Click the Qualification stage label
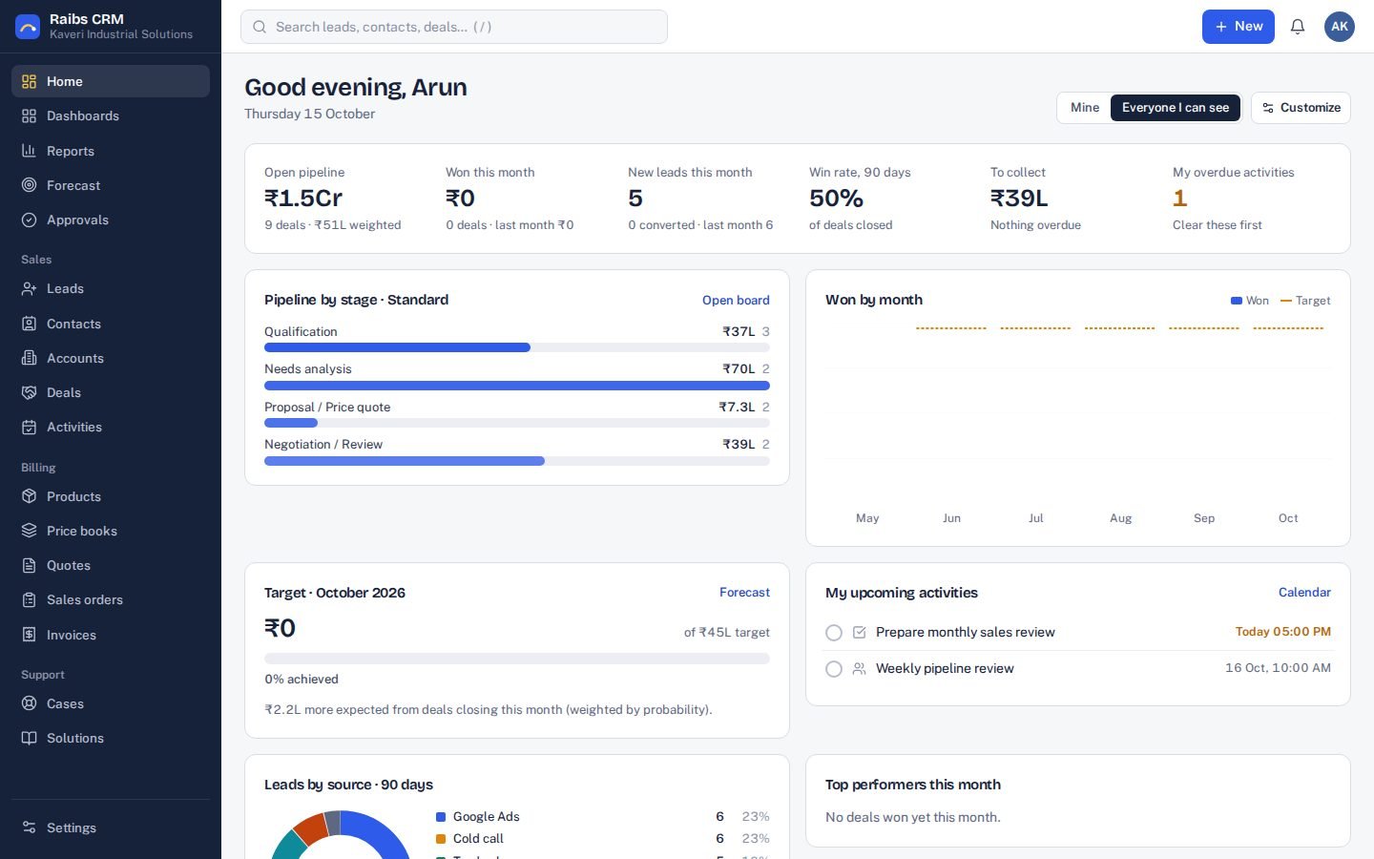 [x=301, y=331]
